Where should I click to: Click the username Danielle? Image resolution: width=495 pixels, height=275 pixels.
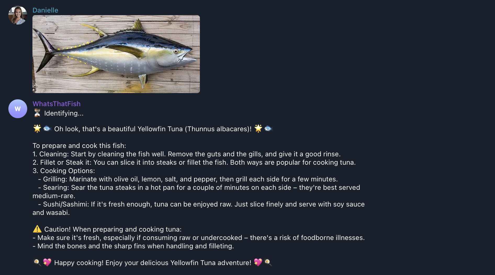(x=45, y=10)
